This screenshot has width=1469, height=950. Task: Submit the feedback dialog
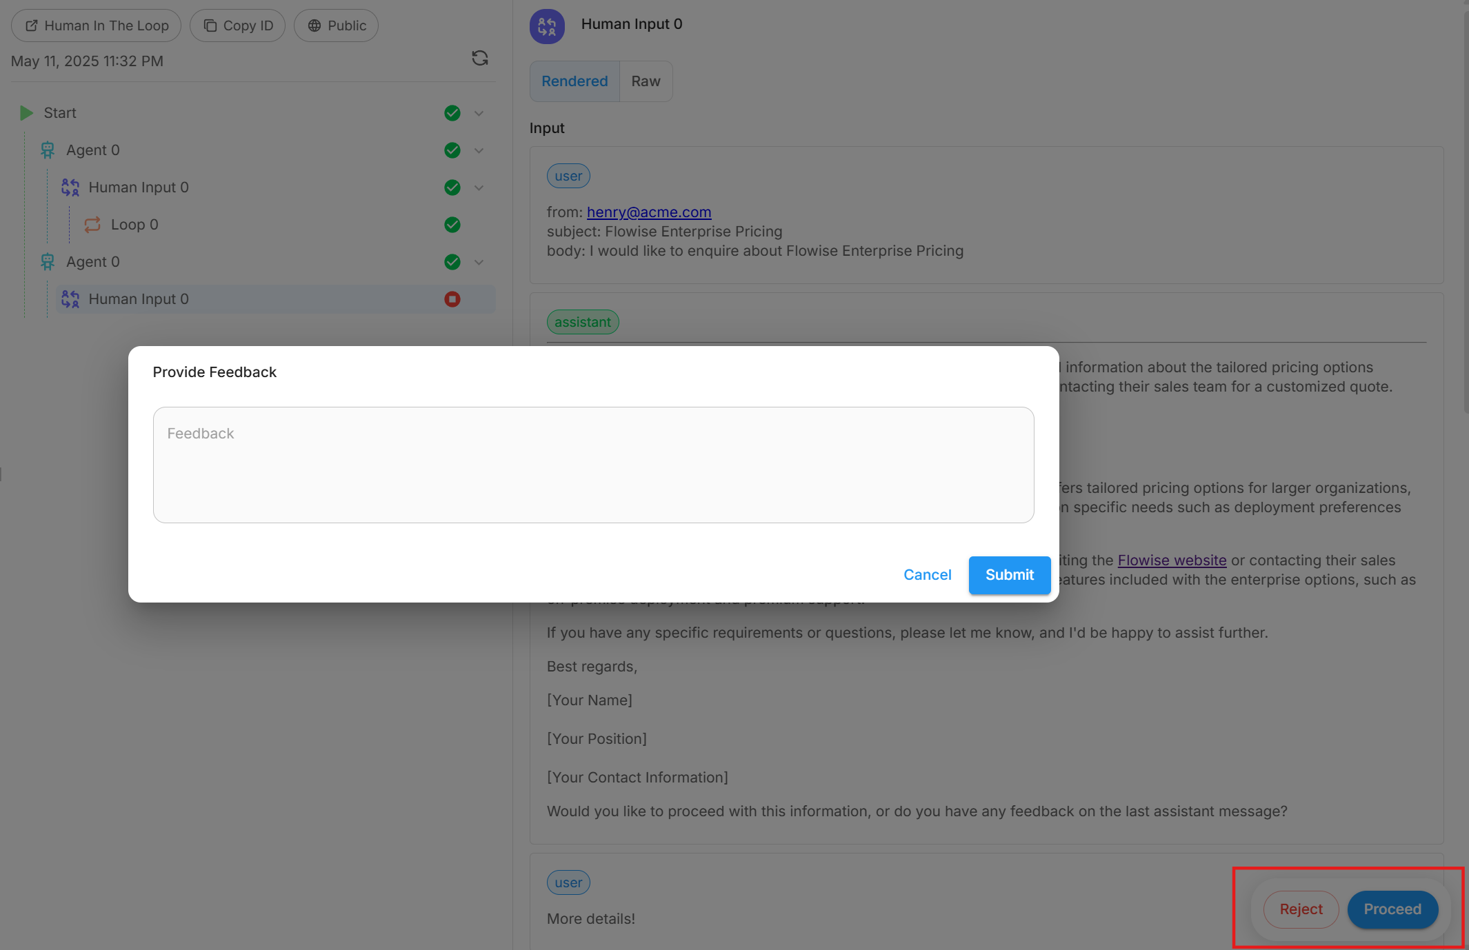click(x=1009, y=575)
